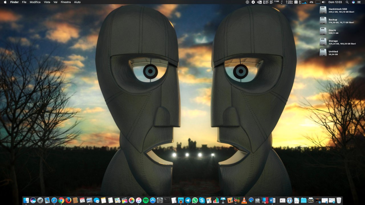
Task: Select the Hackintosh SSD drive
Action: pos(323,10)
